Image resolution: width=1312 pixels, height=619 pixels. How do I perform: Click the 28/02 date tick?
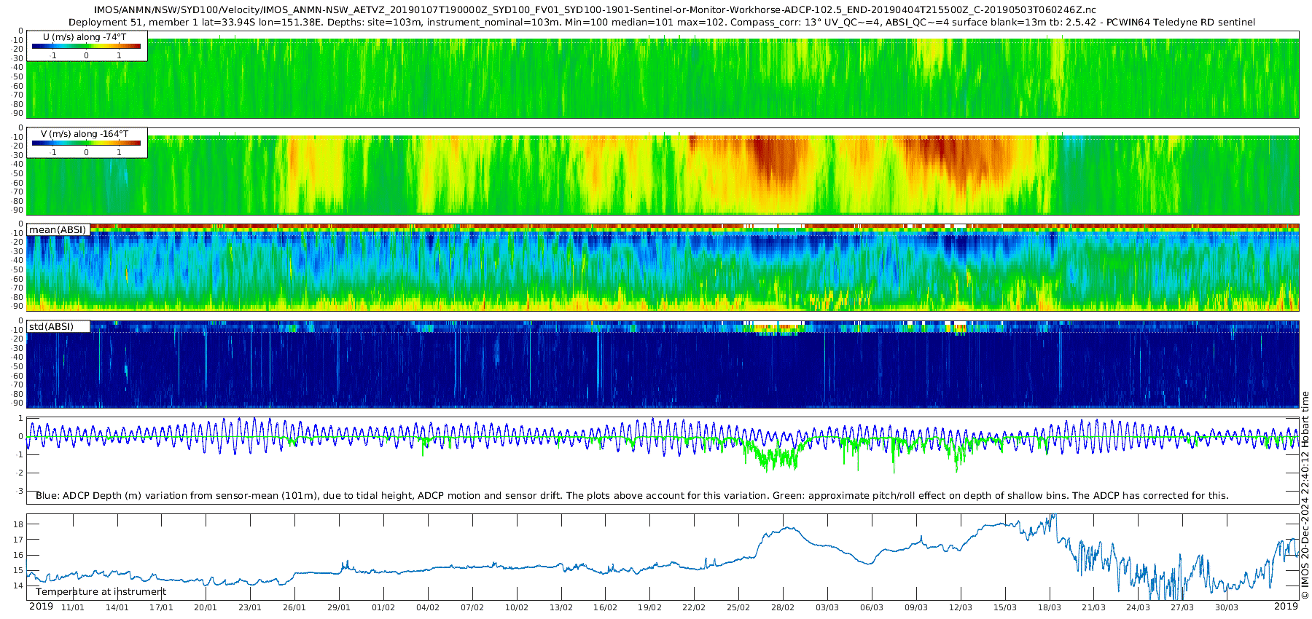[x=782, y=607]
